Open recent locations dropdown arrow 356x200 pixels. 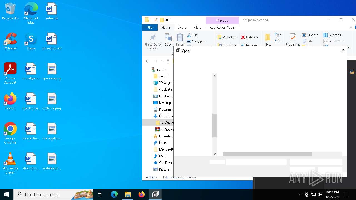click(162, 61)
